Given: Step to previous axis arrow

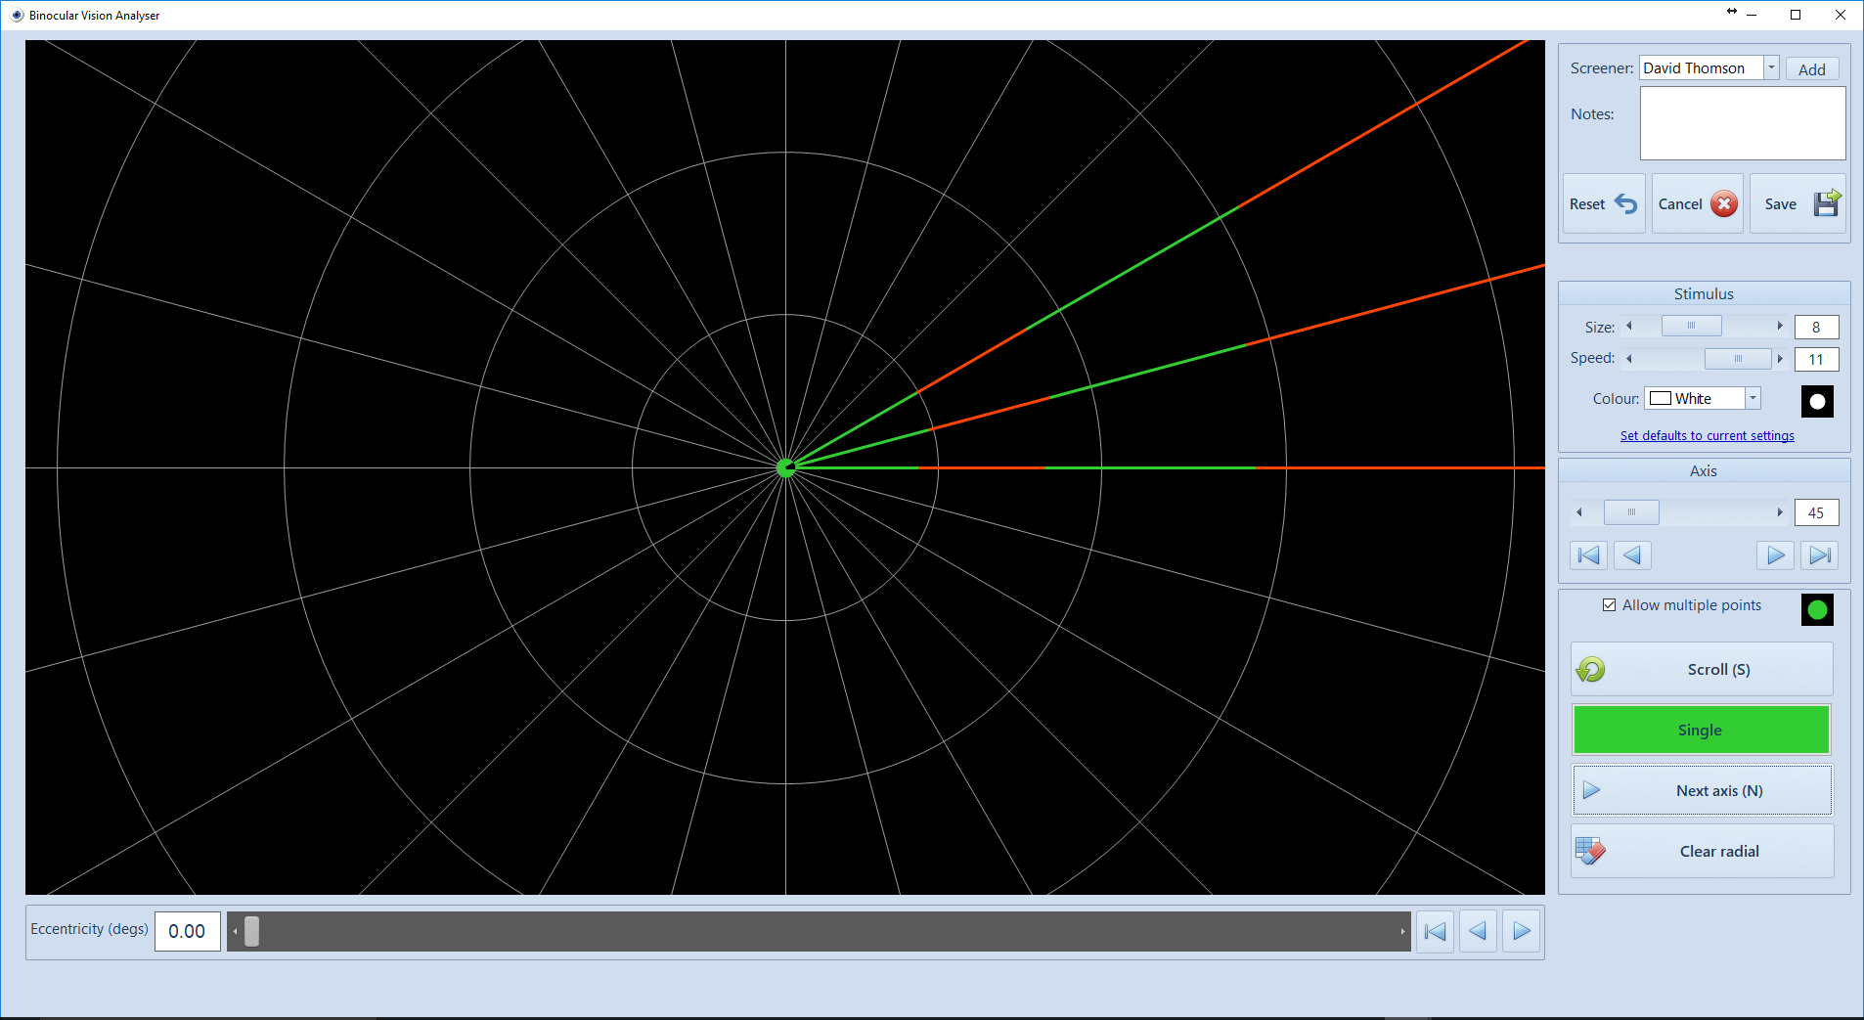Looking at the screenshot, I should 1632,555.
